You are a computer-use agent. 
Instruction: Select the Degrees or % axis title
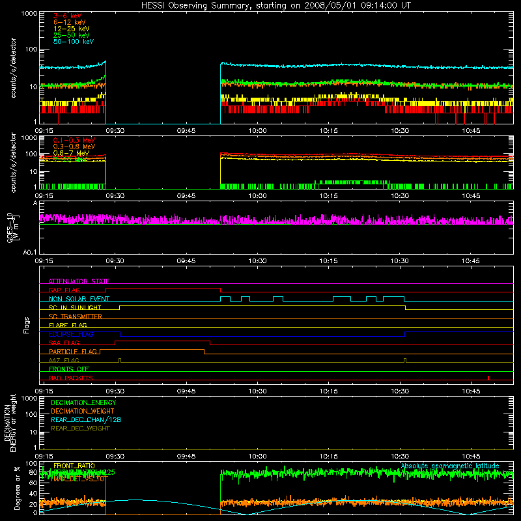tap(17, 488)
